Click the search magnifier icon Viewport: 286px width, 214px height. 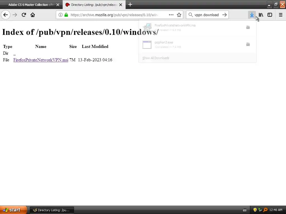click(x=190, y=15)
